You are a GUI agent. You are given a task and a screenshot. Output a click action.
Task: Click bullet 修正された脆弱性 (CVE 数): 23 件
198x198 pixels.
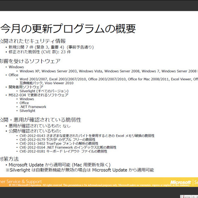click(x=40, y=52)
